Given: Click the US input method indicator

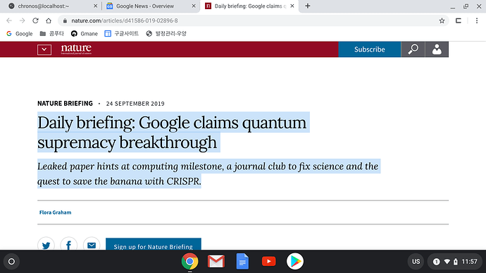Looking at the screenshot, I should 416,262.
